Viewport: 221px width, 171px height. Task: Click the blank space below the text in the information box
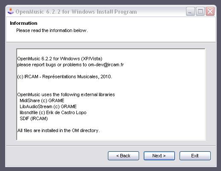tap(111, 136)
